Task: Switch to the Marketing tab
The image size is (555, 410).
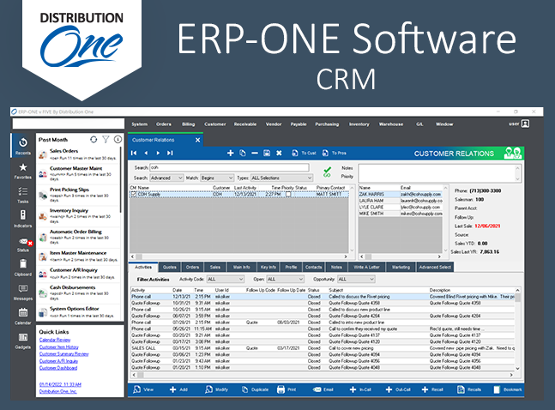Action: pyautogui.click(x=401, y=267)
